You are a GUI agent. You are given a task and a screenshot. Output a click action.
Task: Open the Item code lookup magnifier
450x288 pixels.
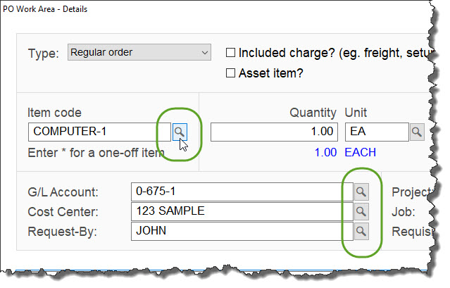pos(180,131)
